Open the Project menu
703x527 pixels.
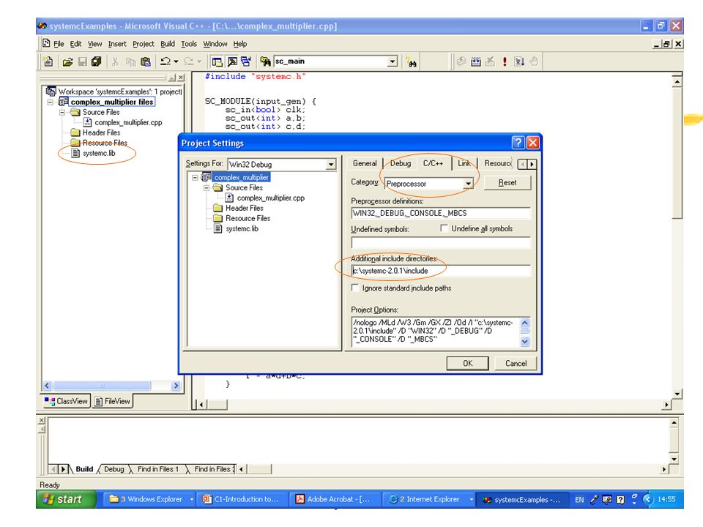click(x=144, y=44)
